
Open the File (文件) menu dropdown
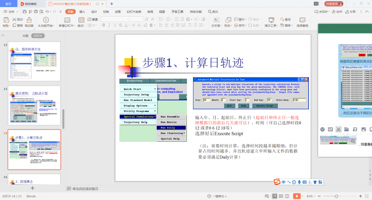tap(11, 12)
